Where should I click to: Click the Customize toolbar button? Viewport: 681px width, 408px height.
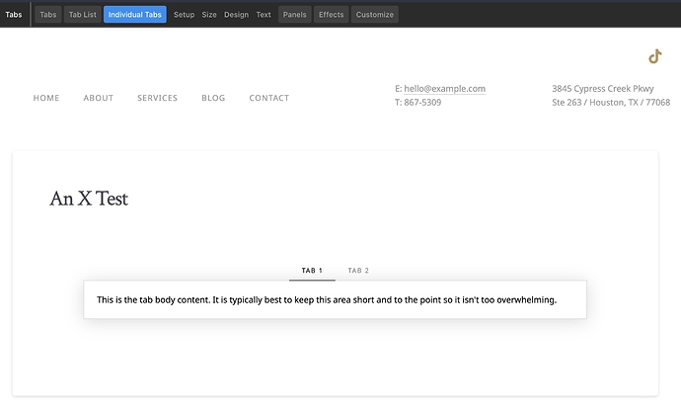(x=375, y=15)
